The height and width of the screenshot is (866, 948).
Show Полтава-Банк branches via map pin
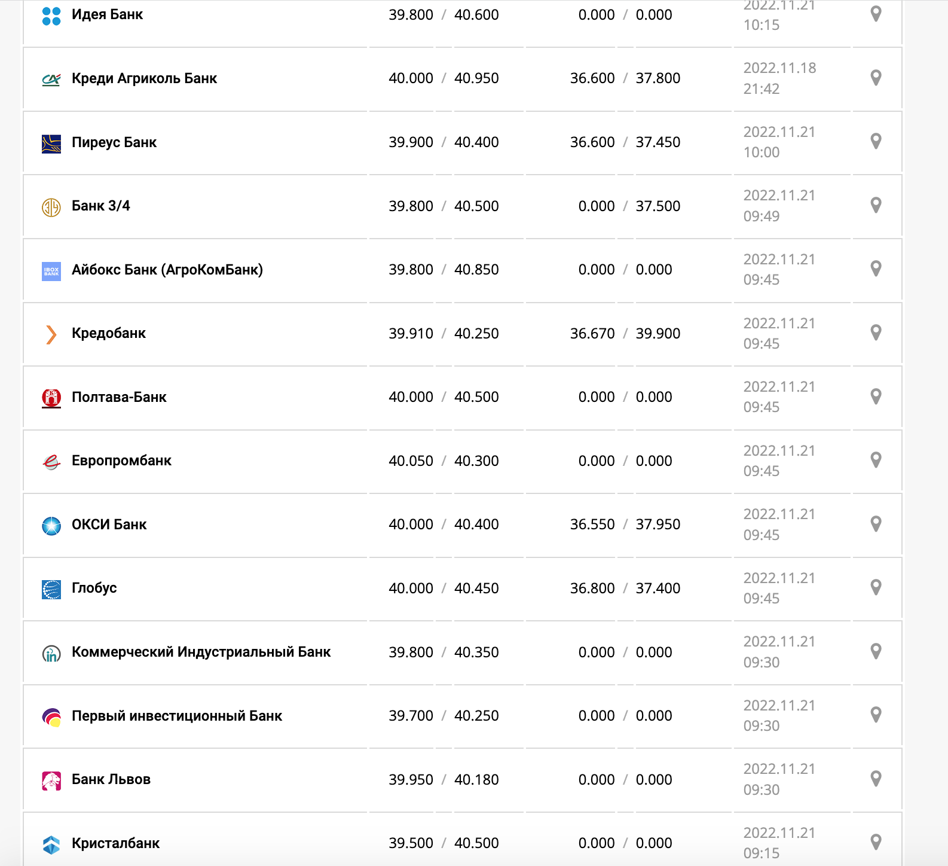[876, 397]
